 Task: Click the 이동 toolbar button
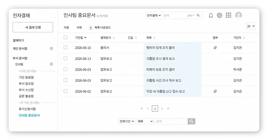[66, 27]
